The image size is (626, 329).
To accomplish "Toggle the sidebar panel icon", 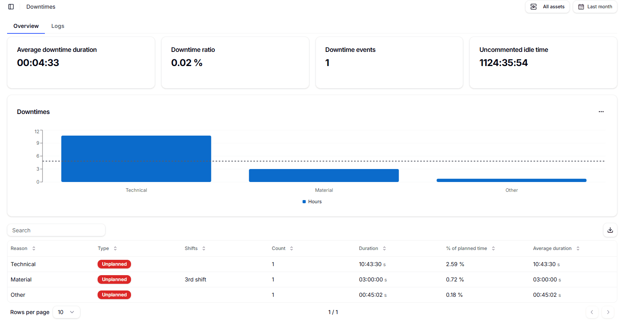I will pyautogui.click(x=11, y=7).
